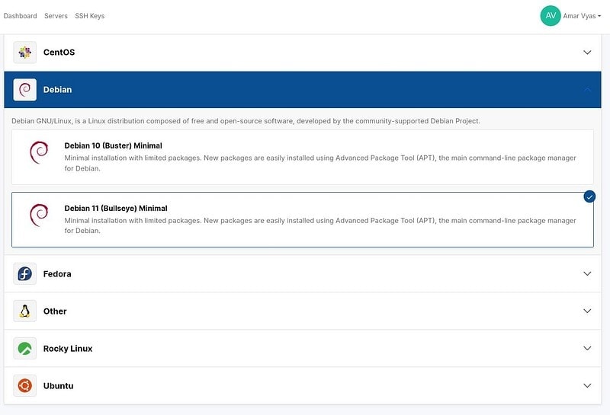Collapse the Debian section chevron
This screenshot has height=415, width=610.
coord(587,90)
